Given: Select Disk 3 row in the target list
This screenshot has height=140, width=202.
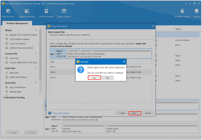Looking at the screenshot, I should point(101,78).
